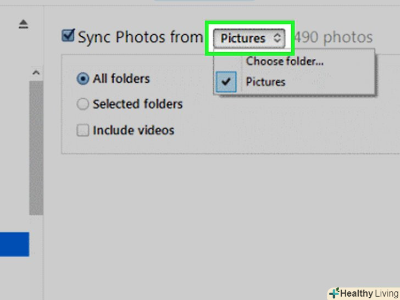Select the All folders radio button

coord(83,79)
